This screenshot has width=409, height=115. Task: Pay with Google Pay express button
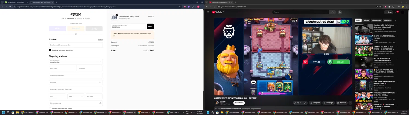(94, 29)
